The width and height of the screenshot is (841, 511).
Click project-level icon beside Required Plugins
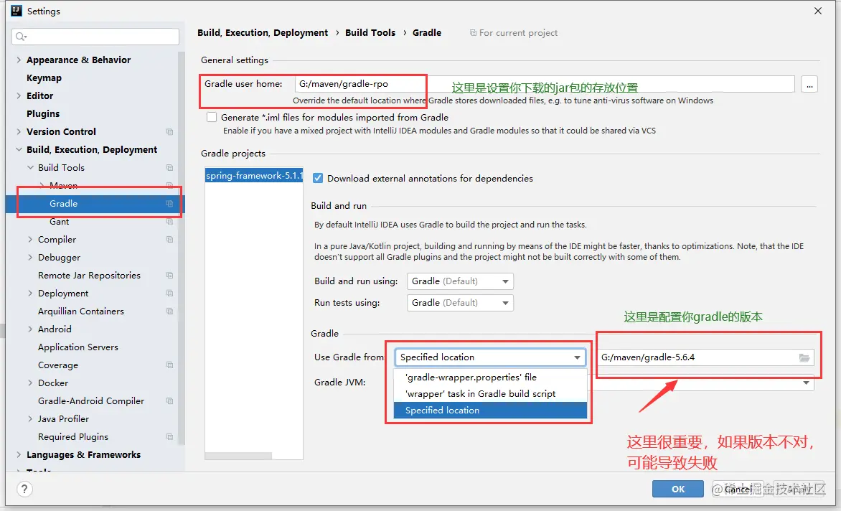169,437
